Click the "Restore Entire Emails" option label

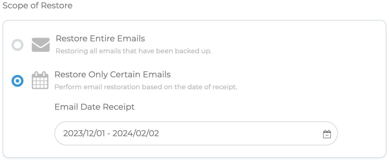100,39
